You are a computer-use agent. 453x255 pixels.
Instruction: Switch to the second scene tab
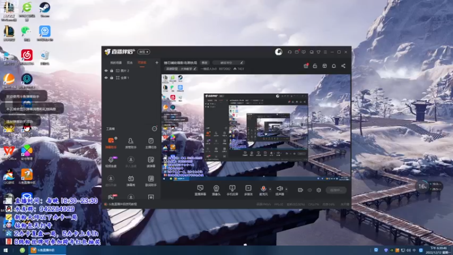coord(130,63)
